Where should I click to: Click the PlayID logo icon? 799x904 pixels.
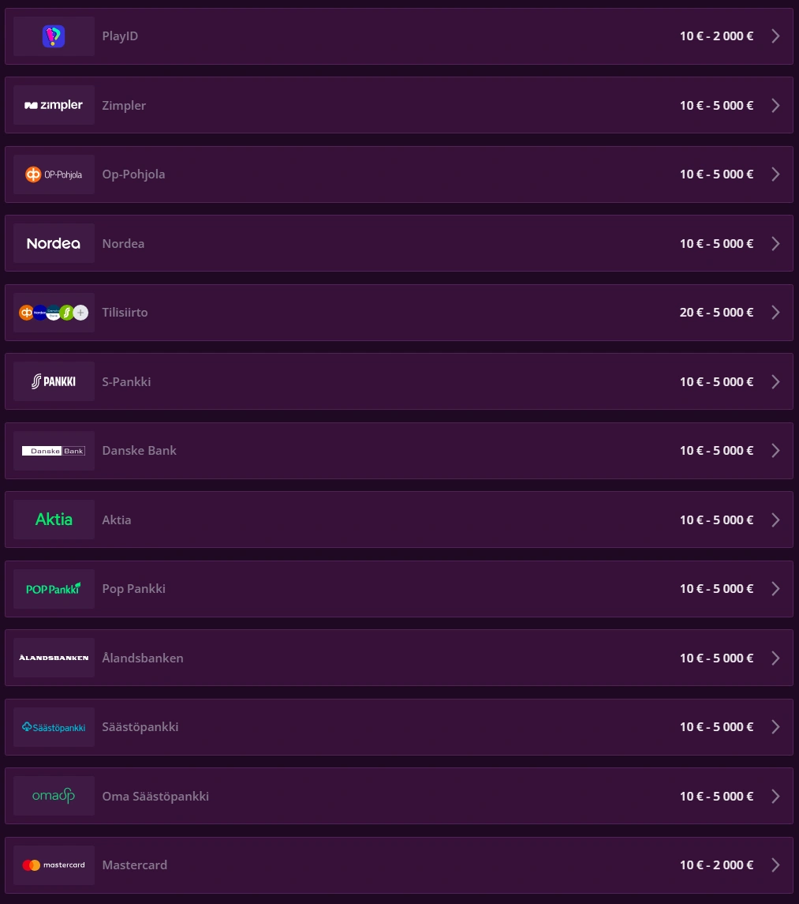click(54, 36)
